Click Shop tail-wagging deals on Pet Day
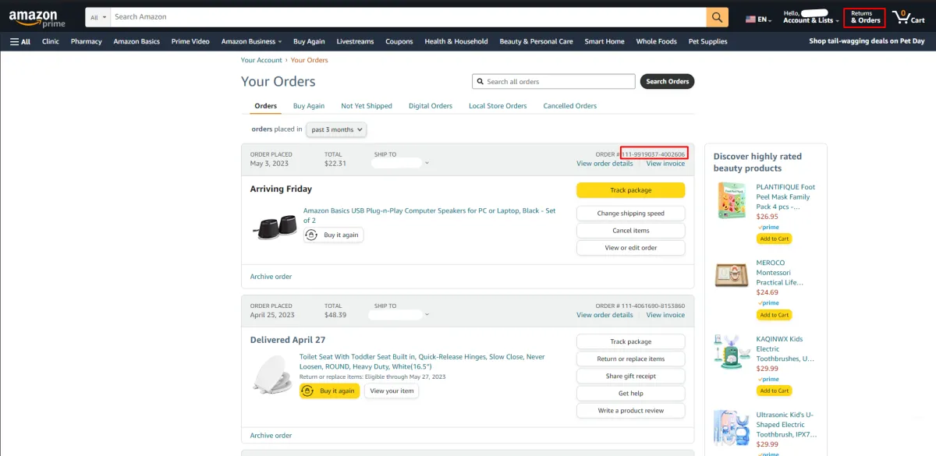 click(x=867, y=41)
